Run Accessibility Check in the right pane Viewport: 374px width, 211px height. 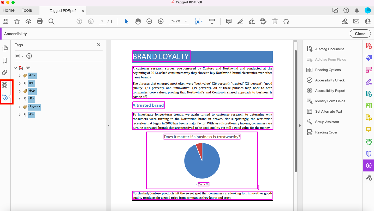329,80
